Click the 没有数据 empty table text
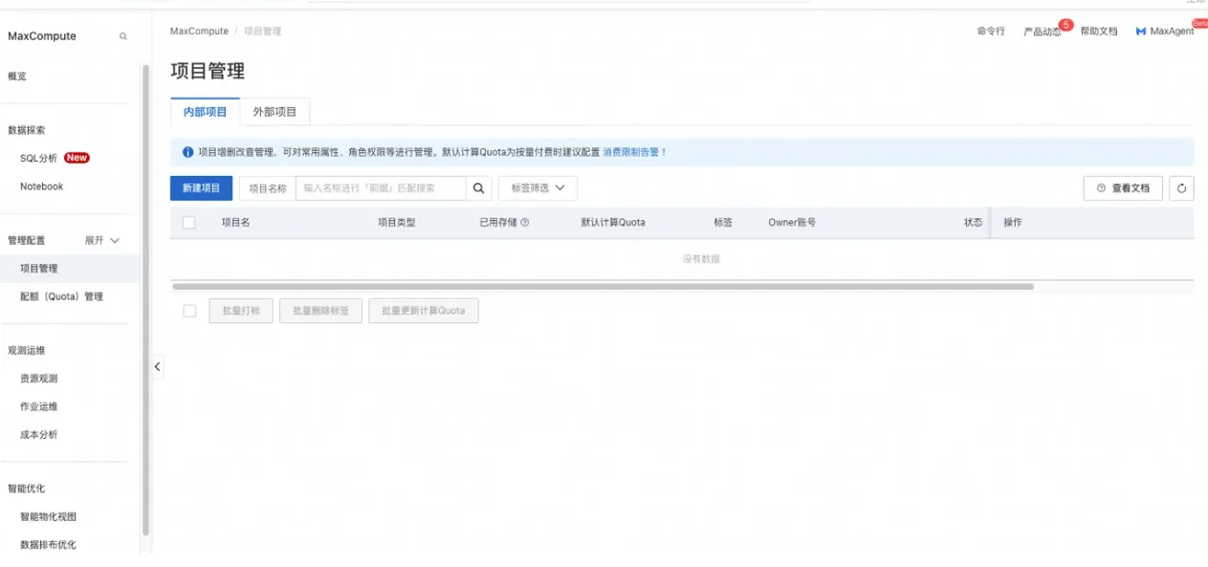The image size is (1208, 567). 701,259
